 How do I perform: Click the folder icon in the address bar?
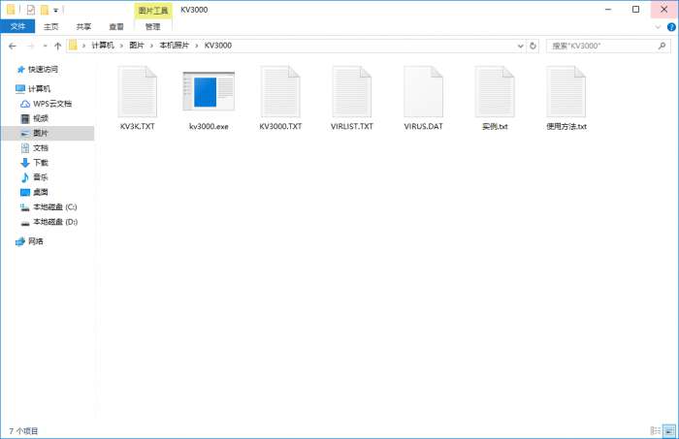click(x=73, y=46)
